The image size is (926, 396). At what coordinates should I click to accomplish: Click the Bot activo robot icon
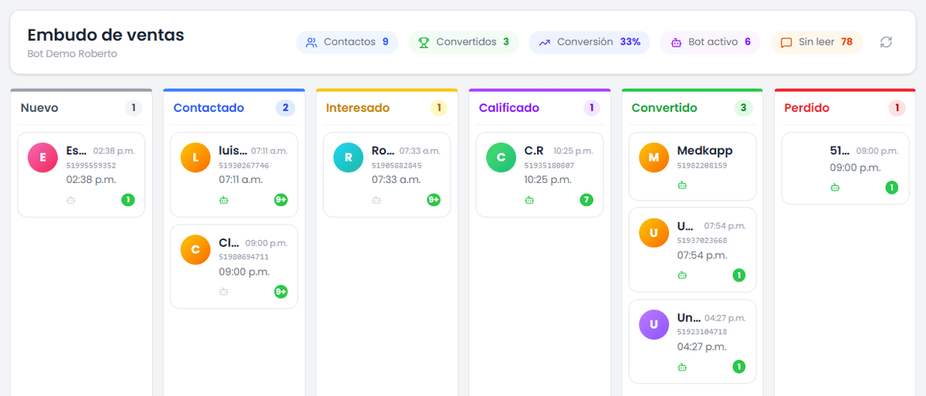click(x=676, y=42)
